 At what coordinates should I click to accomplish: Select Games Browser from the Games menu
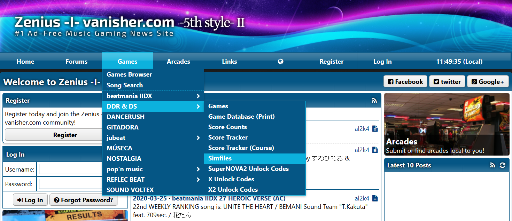(x=153, y=74)
